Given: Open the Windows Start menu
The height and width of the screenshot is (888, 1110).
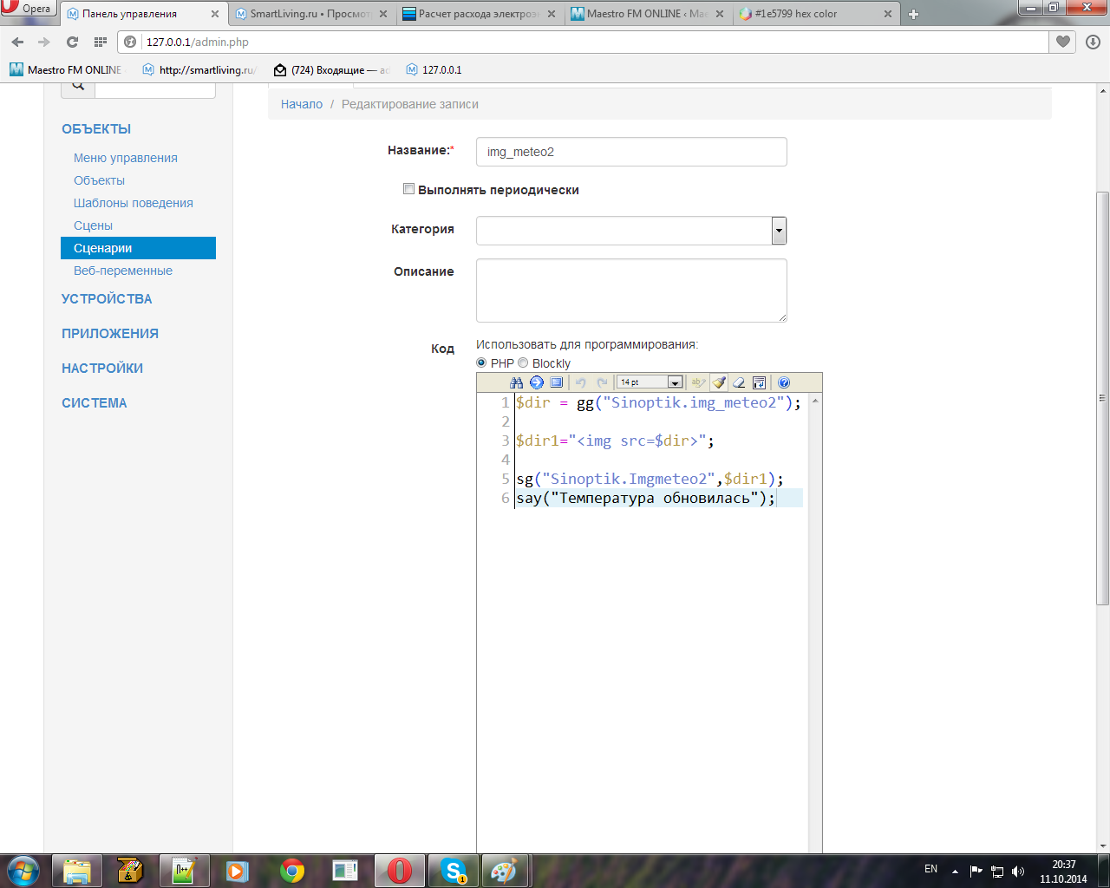Looking at the screenshot, I should pyautogui.click(x=23, y=871).
